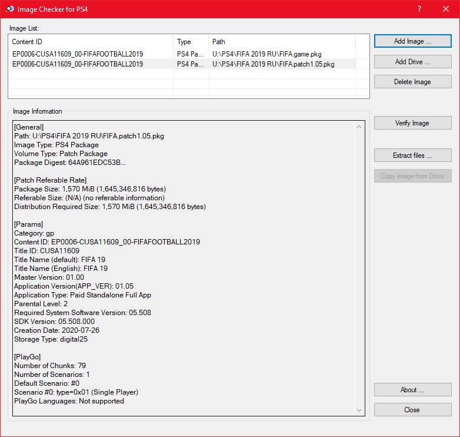Screen dimensions: 460x437
Task: Click the Title ID: CUSA11609 line
Action: click(46, 251)
